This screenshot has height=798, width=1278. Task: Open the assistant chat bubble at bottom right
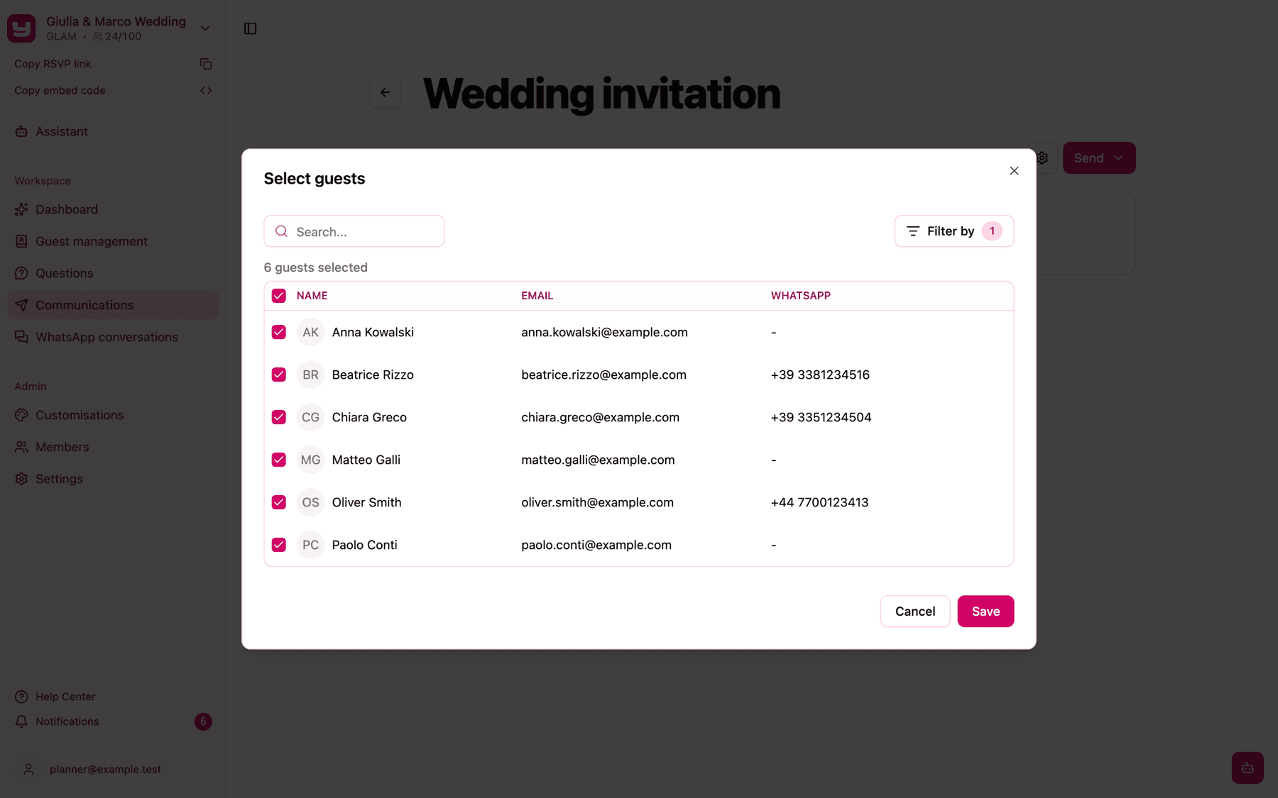pyautogui.click(x=1247, y=767)
